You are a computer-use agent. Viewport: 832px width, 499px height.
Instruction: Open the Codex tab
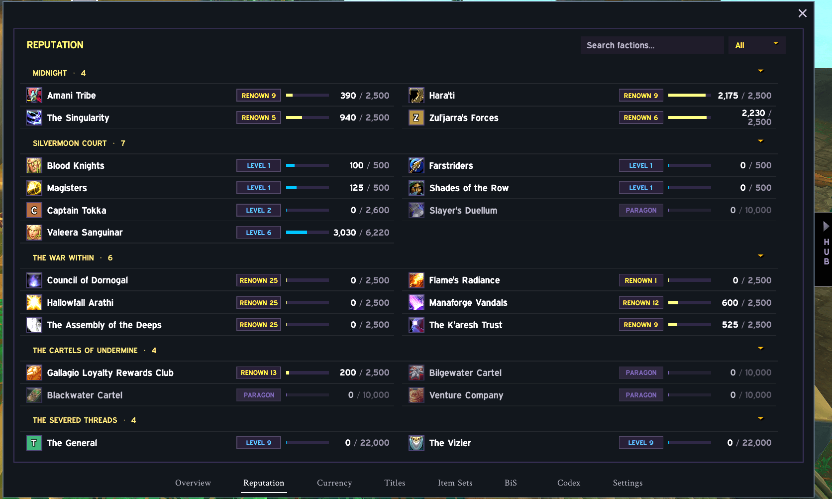(569, 483)
